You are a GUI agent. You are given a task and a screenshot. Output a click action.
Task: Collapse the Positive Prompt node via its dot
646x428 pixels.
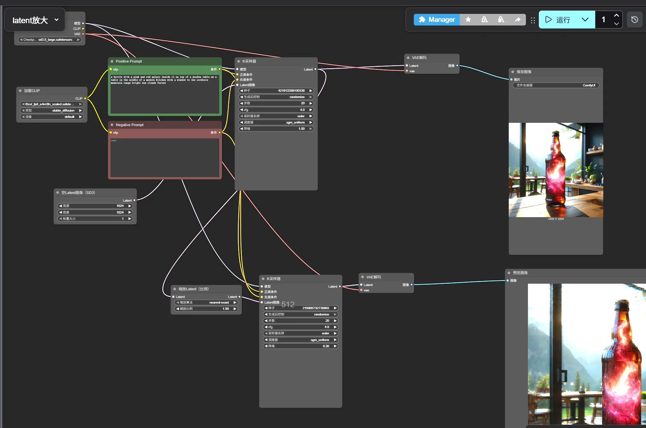coord(112,61)
